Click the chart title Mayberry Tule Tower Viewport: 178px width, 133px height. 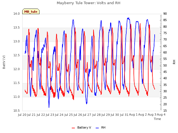88,3
